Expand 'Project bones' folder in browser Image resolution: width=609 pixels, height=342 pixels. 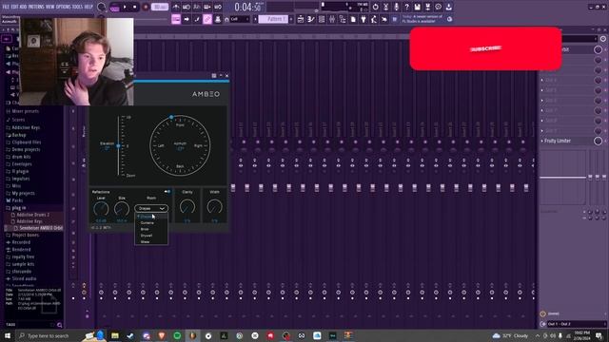tap(26, 235)
